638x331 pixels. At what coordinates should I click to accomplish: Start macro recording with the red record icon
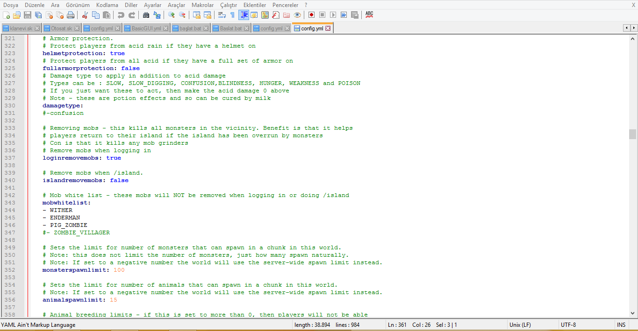[312, 15]
